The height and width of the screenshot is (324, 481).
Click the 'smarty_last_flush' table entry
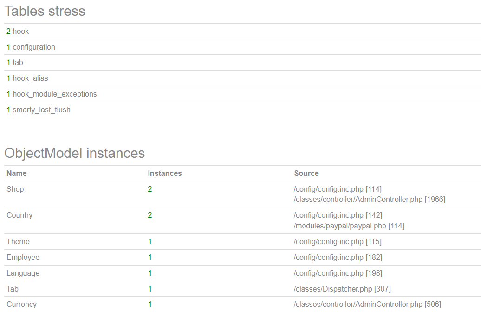41,110
